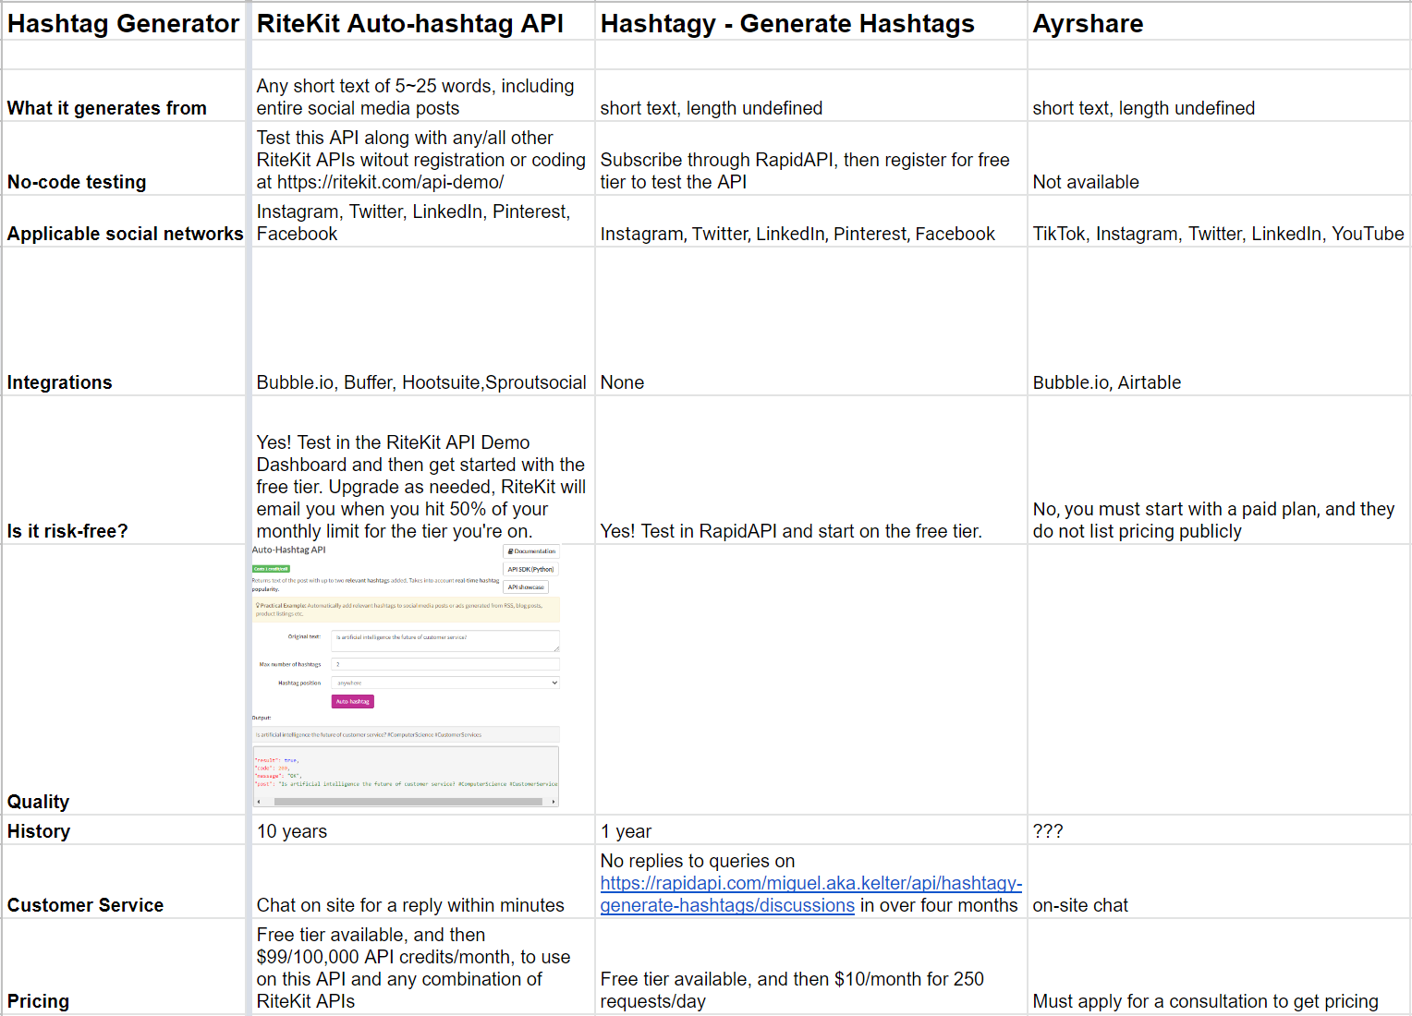Click the Documentation button in the embedded screenshot
The height and width of the screenshot is (1016, 1412).
(x=531, y=551)
